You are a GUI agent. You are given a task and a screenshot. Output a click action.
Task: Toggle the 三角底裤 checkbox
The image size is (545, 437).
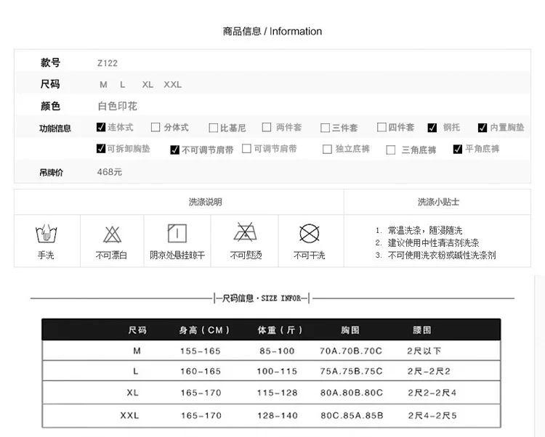tap(391, 150)
